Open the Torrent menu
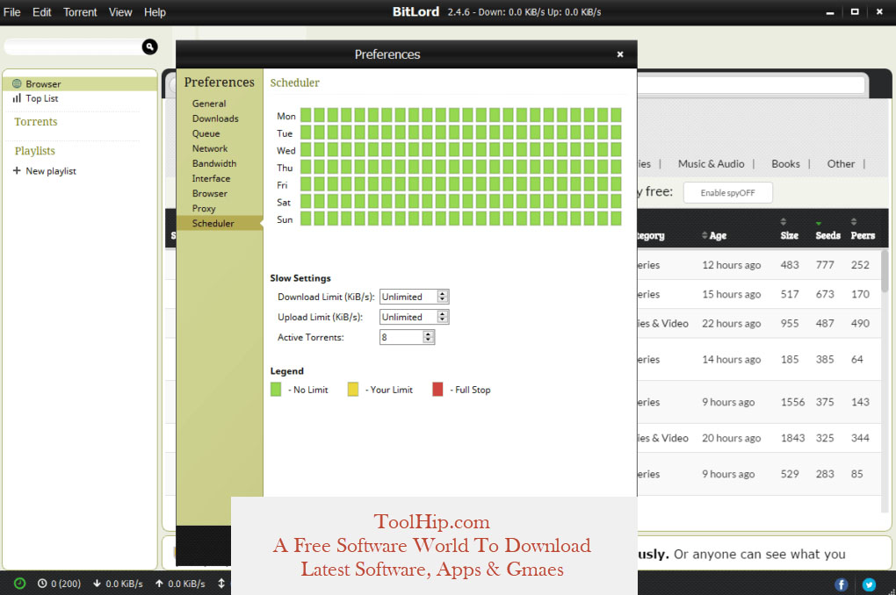The width and height of the screenshot is (896, 595). (80, 12)
